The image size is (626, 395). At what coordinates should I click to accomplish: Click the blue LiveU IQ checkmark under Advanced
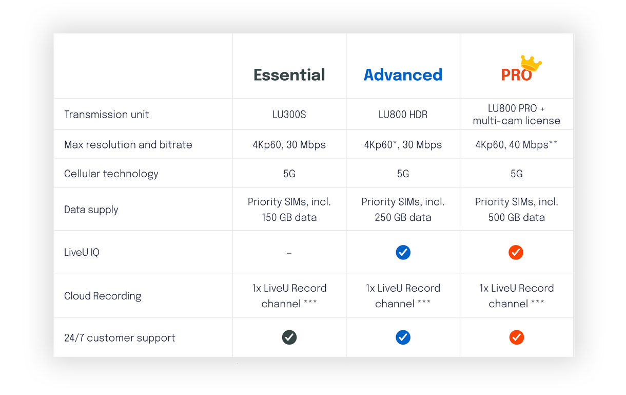tap(403, 252)
